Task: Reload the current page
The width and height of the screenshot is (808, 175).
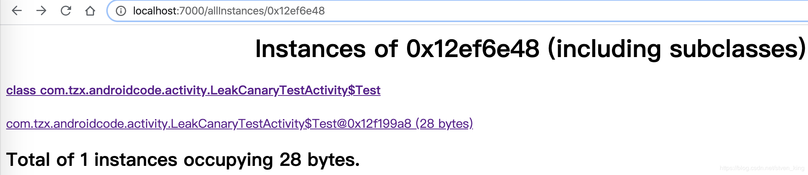Action: tap(66, 11)
